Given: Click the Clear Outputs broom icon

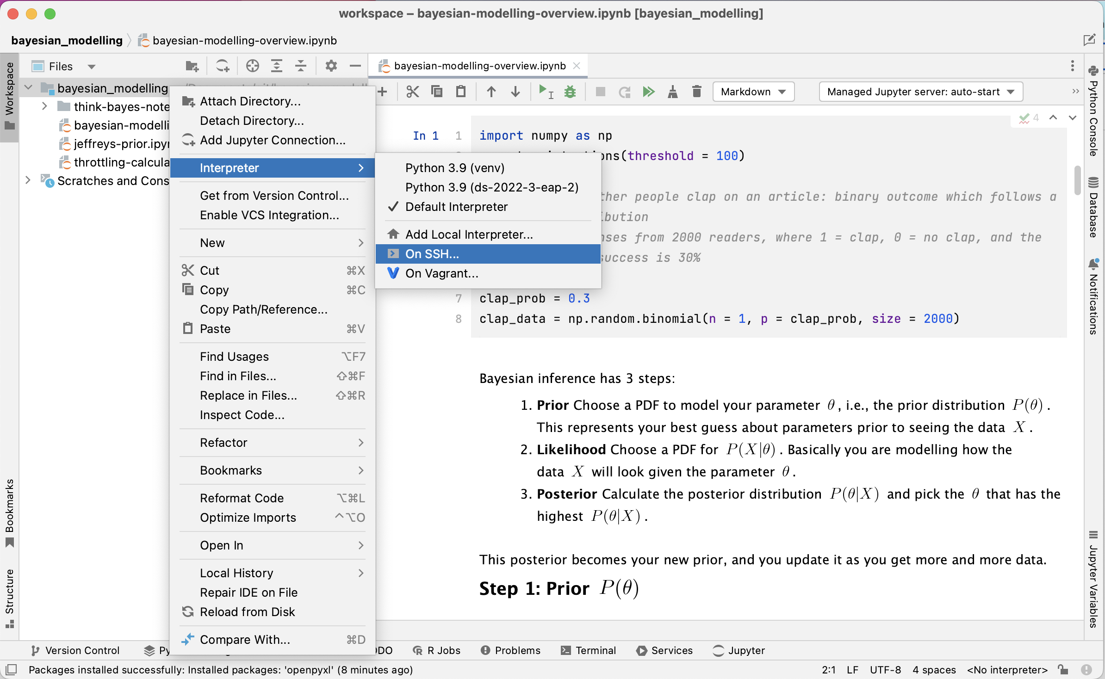Looking at the screenshot, I should (673, 92).
